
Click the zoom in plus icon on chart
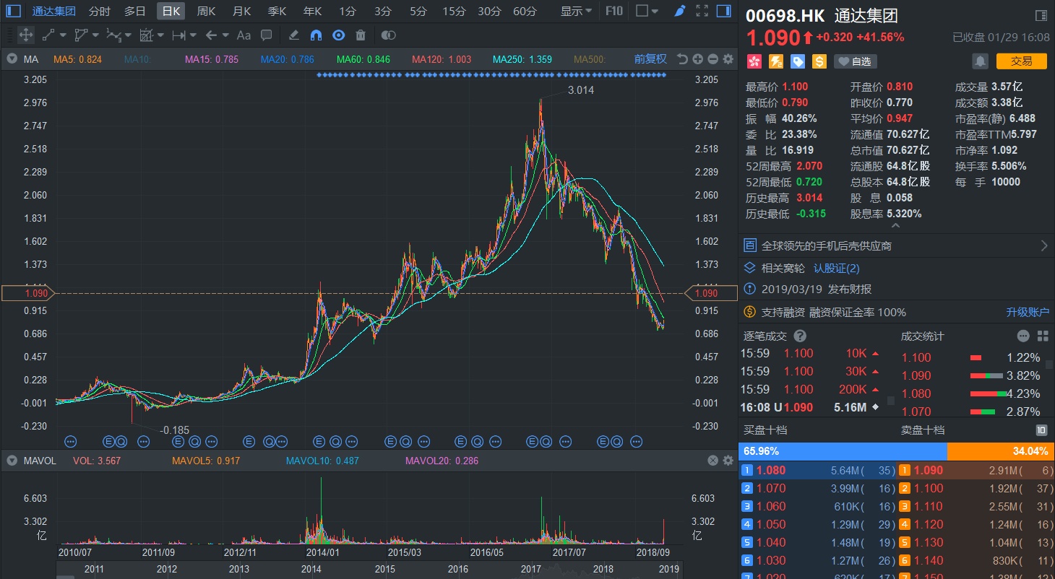(697, 59)
